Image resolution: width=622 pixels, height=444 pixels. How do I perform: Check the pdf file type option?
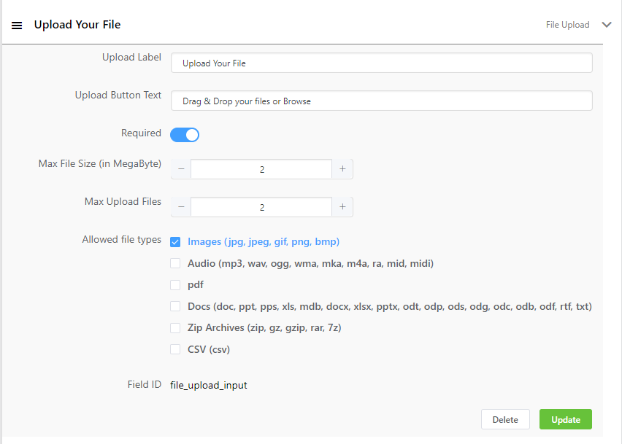coord(175,285)
